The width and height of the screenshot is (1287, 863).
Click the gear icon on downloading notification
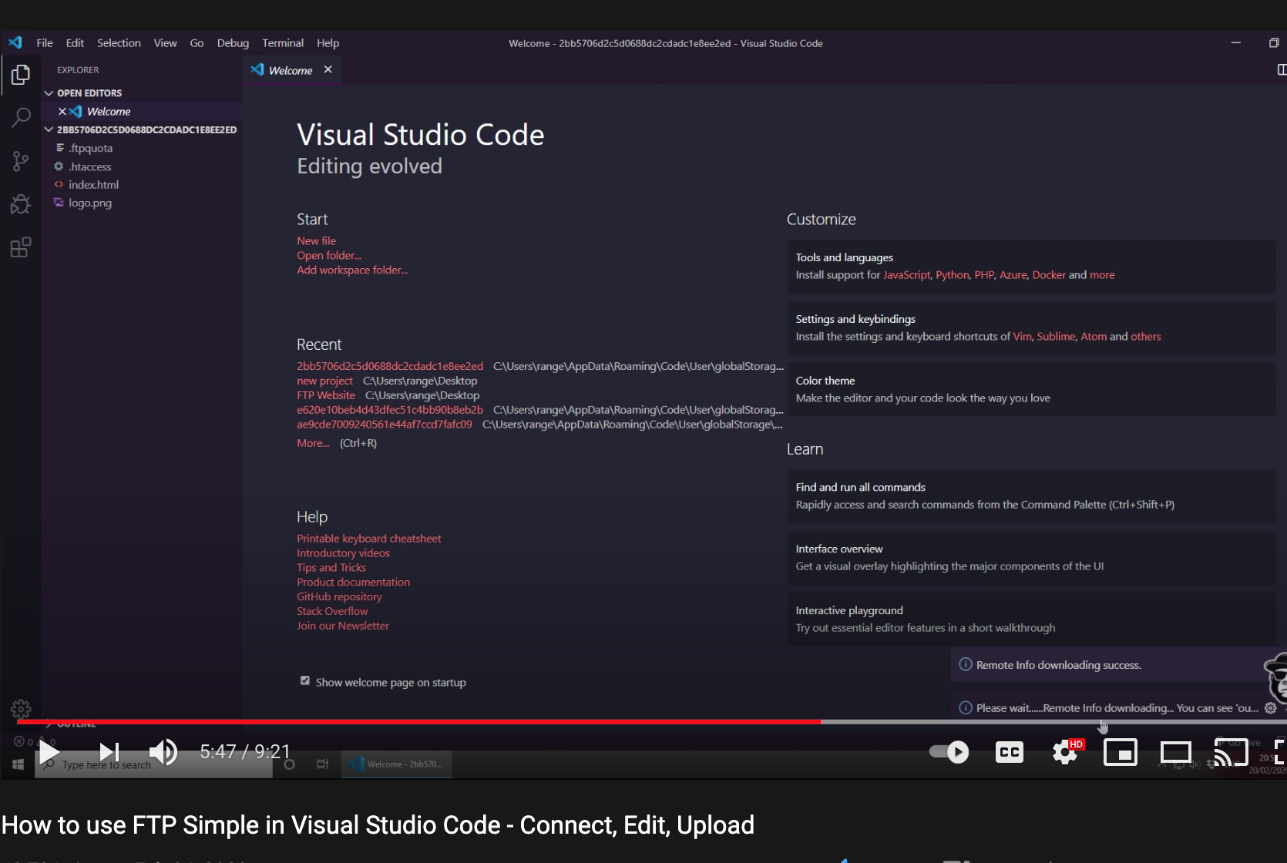pos(1271,707)
